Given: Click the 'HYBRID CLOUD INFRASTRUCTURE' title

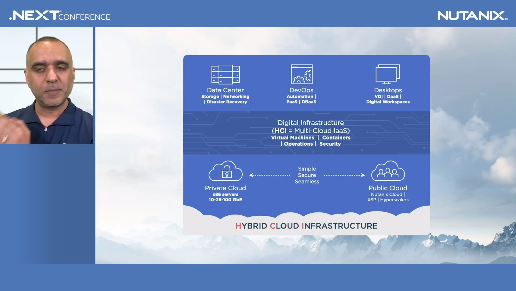Looking at the screenshot, I should pyautogui.click(x=306, y=226).
